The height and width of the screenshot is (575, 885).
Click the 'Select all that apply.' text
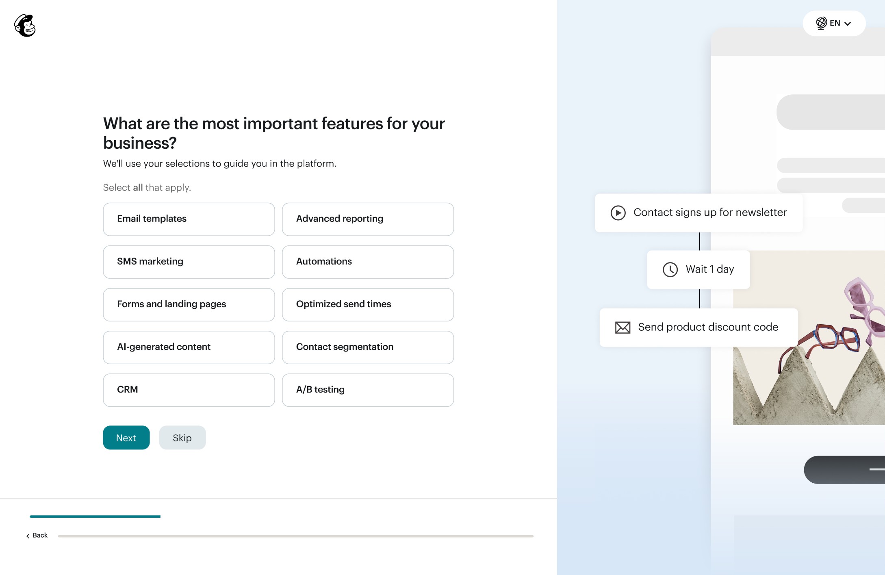(147, 187)
